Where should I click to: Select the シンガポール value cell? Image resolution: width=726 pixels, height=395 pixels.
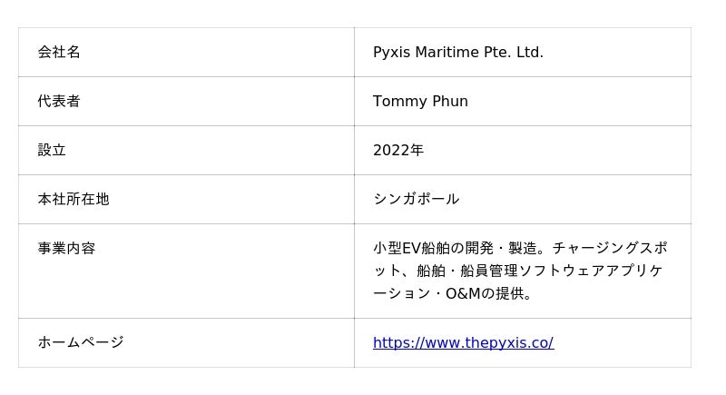tap(522, 199)
